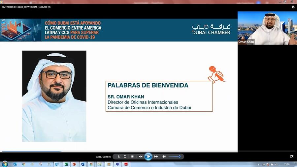Open the running Outlook window in taskbar

coord(57,164)
